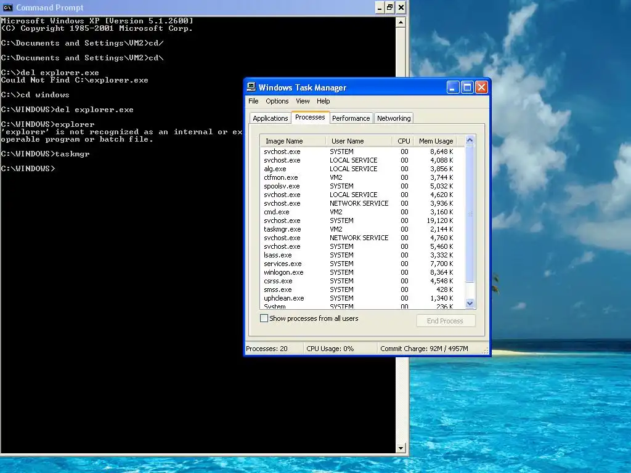Click the process list scrollbar thumb

pyautogui.click(x=470, y=214)
